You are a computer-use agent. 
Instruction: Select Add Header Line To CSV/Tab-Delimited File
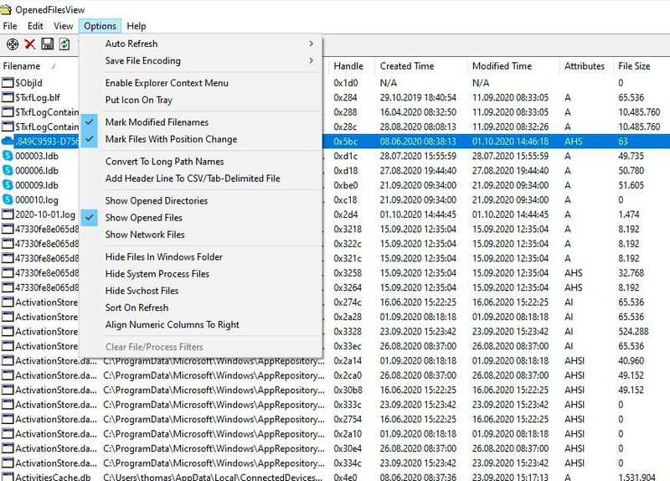[x=200, y=178]
